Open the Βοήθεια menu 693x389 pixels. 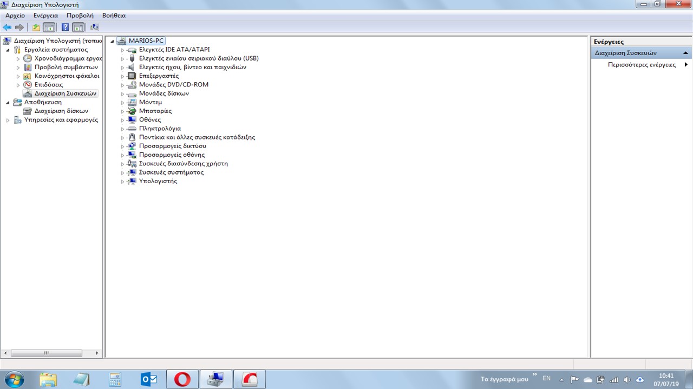tap(114, 16)
